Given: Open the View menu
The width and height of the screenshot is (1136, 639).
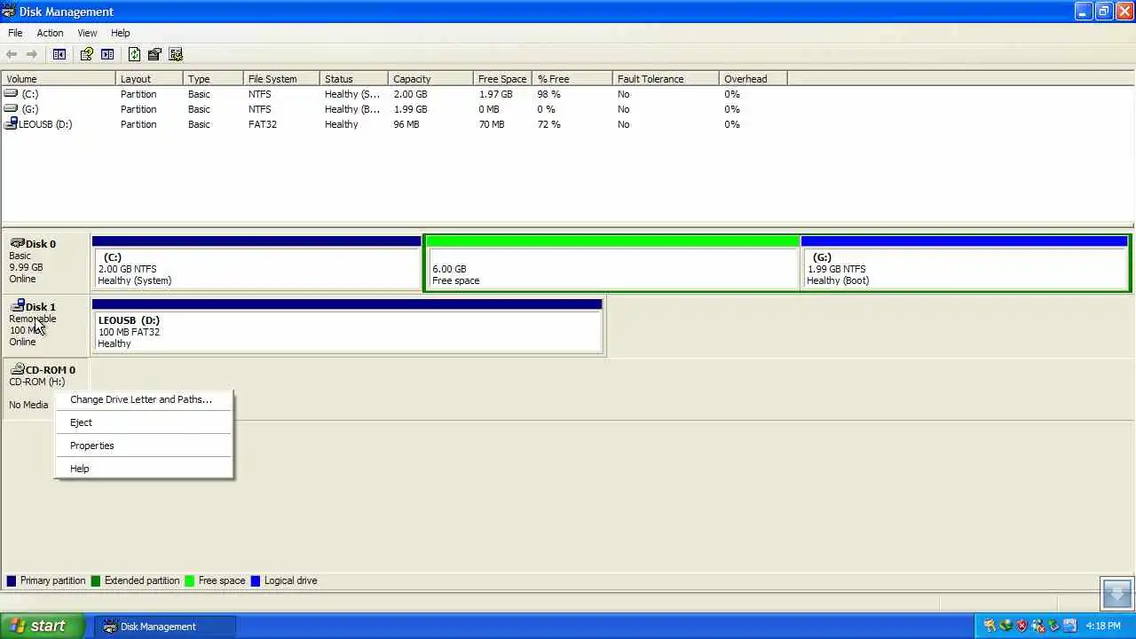Looking at the screenshot, I should pyautogui.click(x=87, y=33).
